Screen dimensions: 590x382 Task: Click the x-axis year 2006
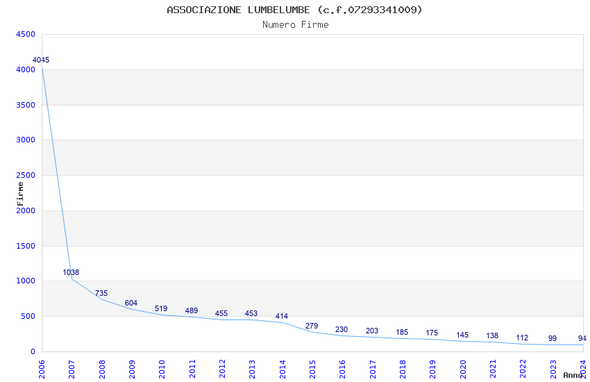pyautogui.click(x=42, y=369)
